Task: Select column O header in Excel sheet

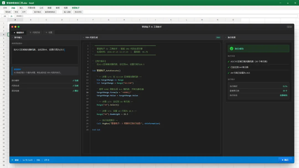Action: point(233,20)
